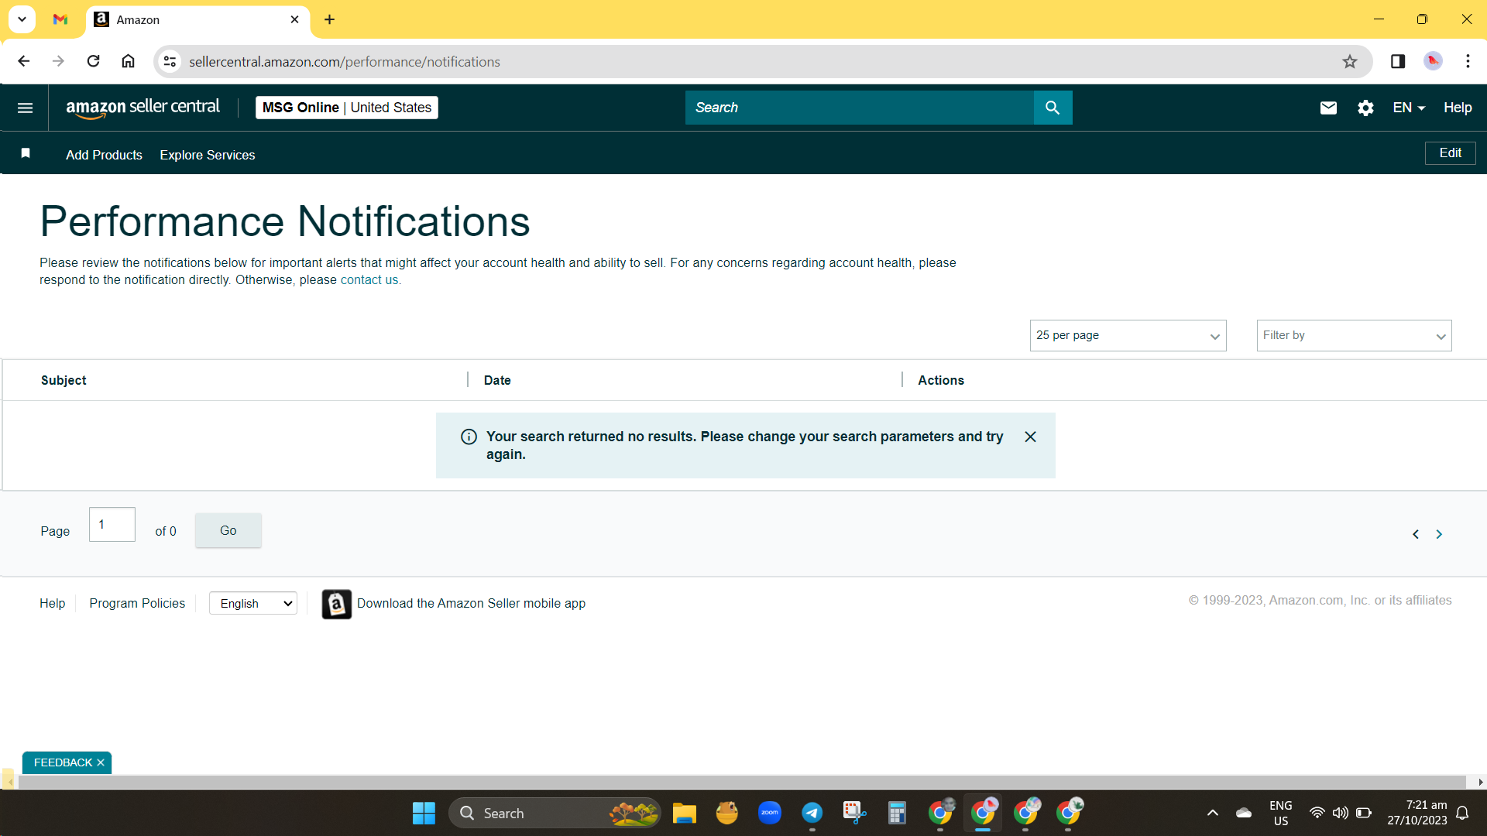1487x836 pixels.
Task: Open the notification bell in taskbar
Action: (x=1462, y=813)
